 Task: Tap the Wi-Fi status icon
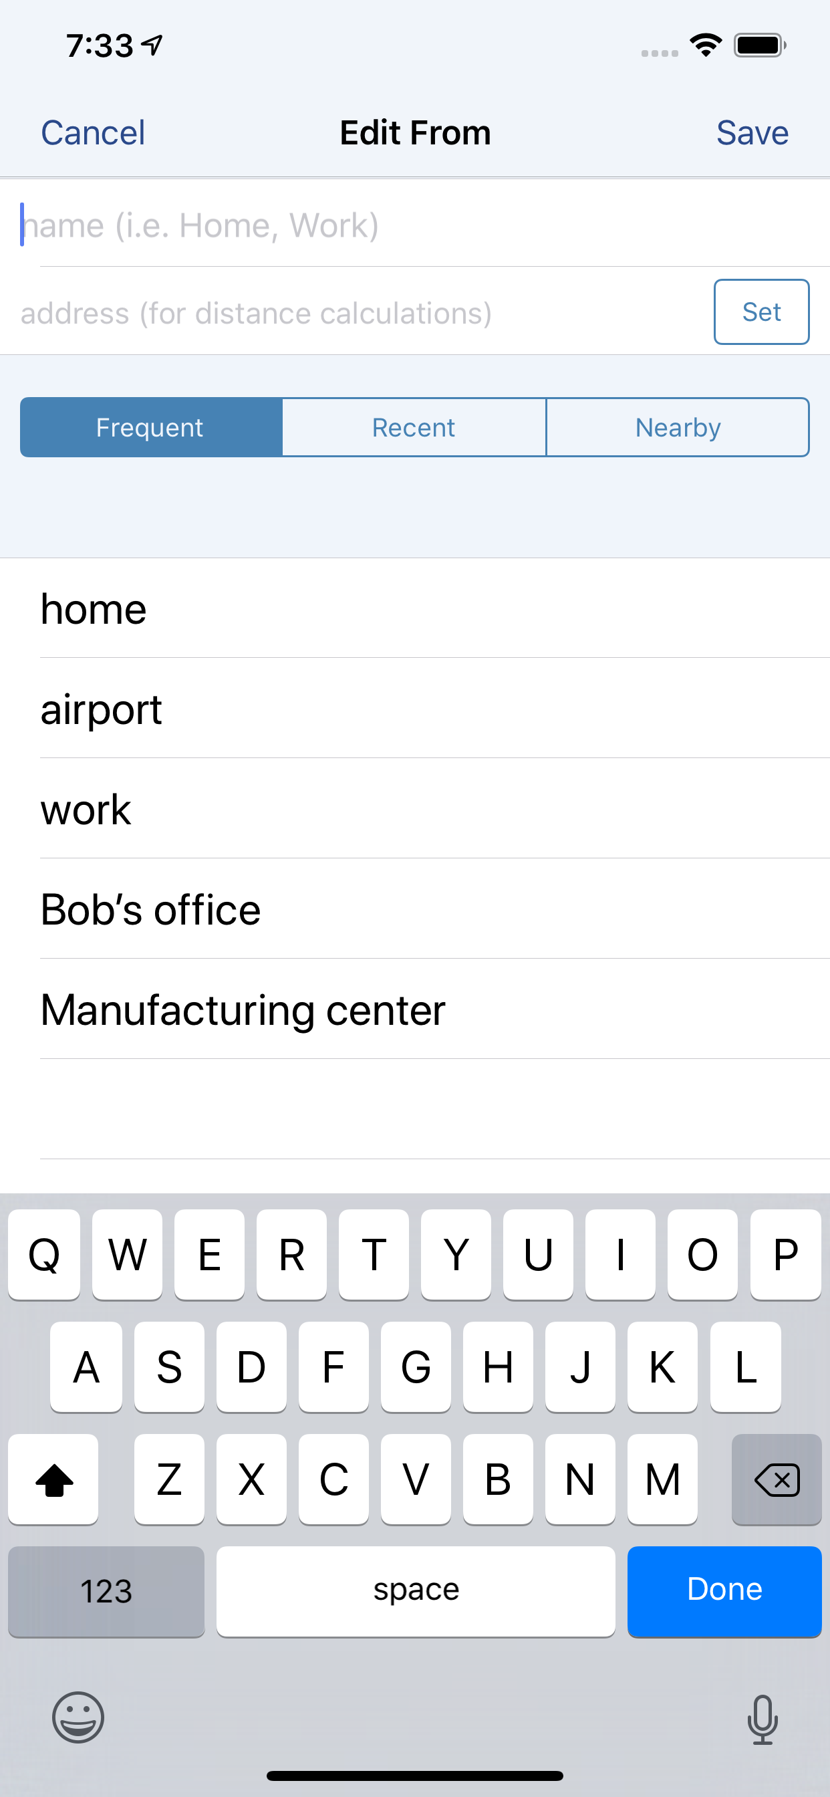[705, 45]
